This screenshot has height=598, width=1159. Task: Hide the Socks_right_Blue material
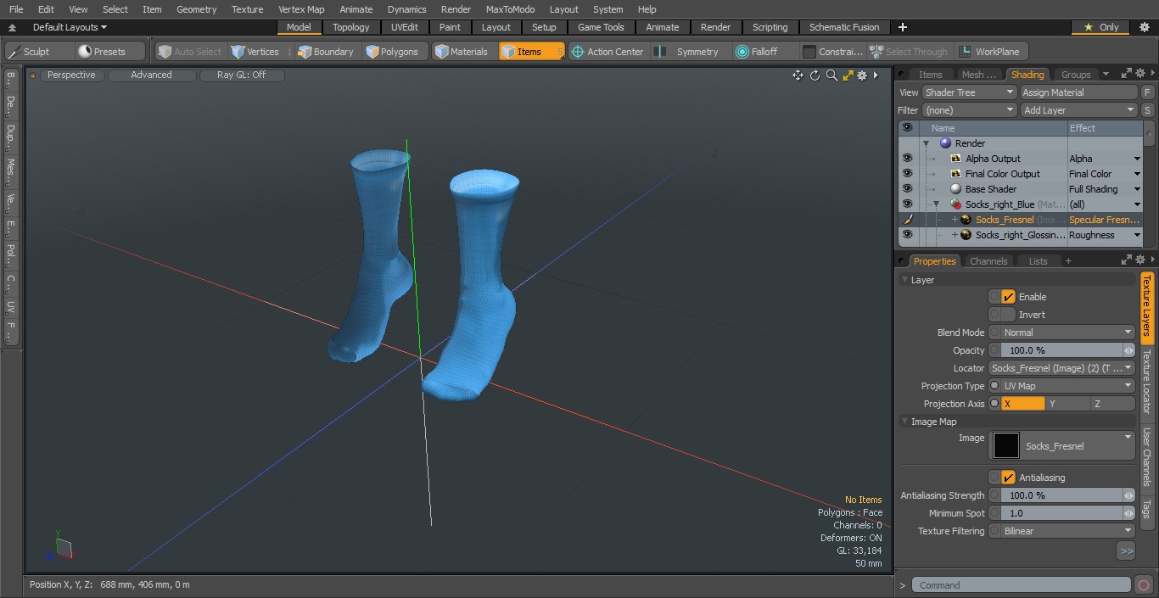pos(907,204)
